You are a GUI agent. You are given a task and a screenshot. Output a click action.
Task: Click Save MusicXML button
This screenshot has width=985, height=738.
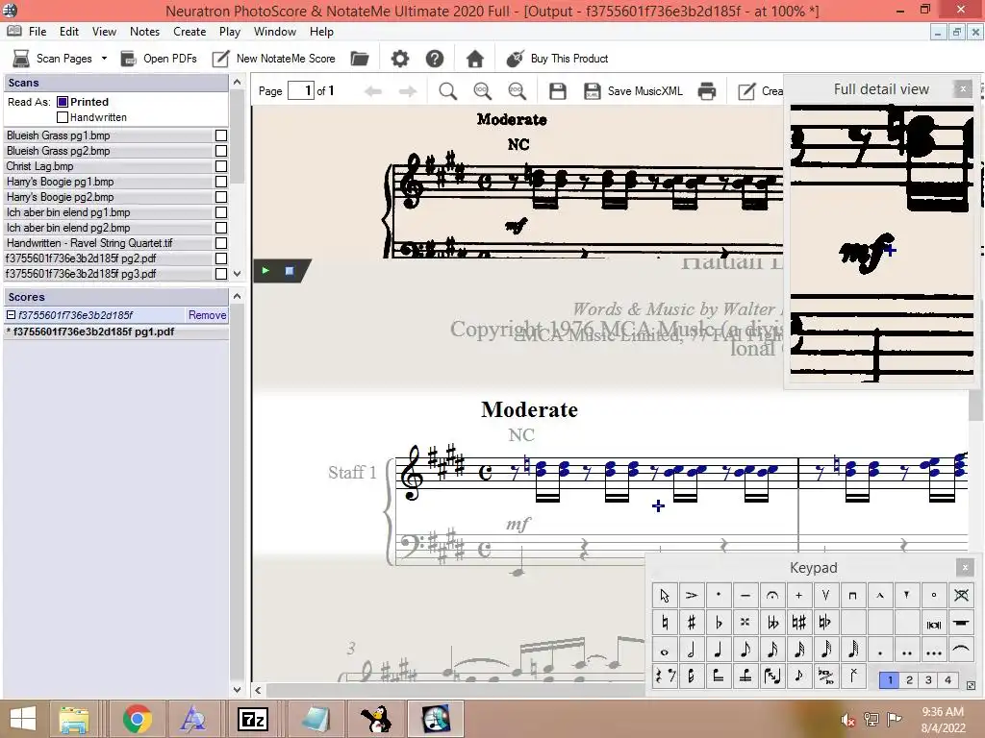(x=633, y=91)
